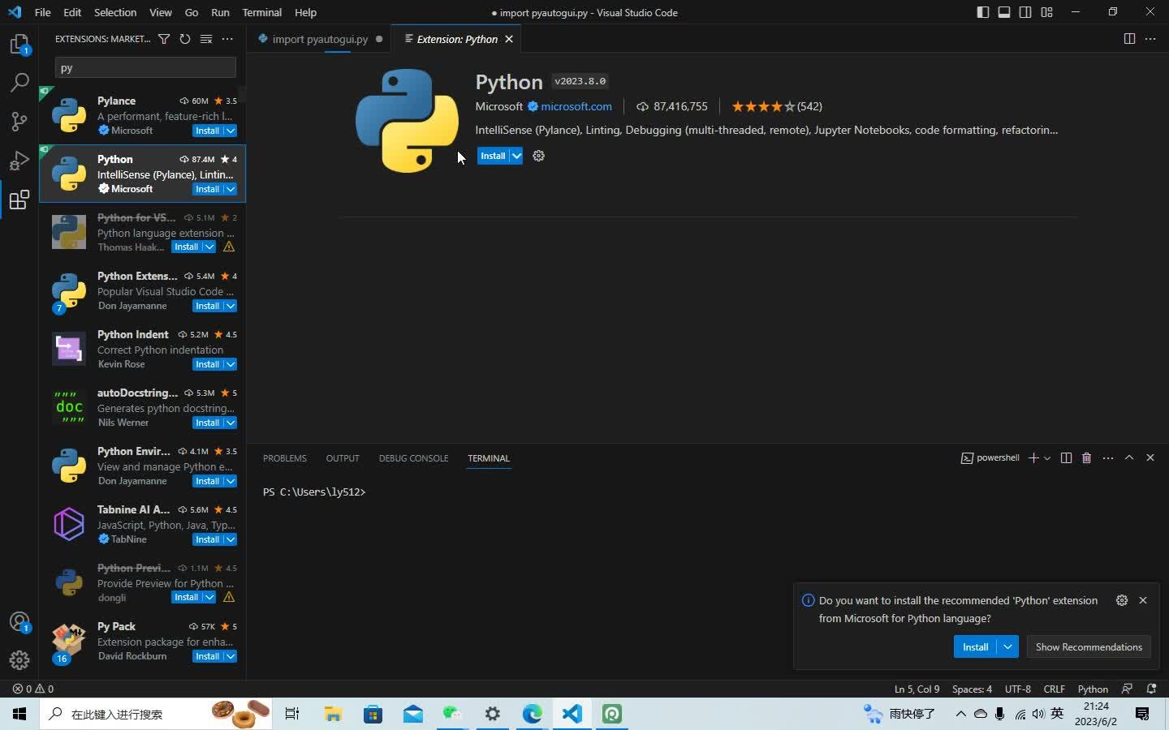Install Python extension from details page
This screenshot has width=1169, height=730.
point(493,156)
